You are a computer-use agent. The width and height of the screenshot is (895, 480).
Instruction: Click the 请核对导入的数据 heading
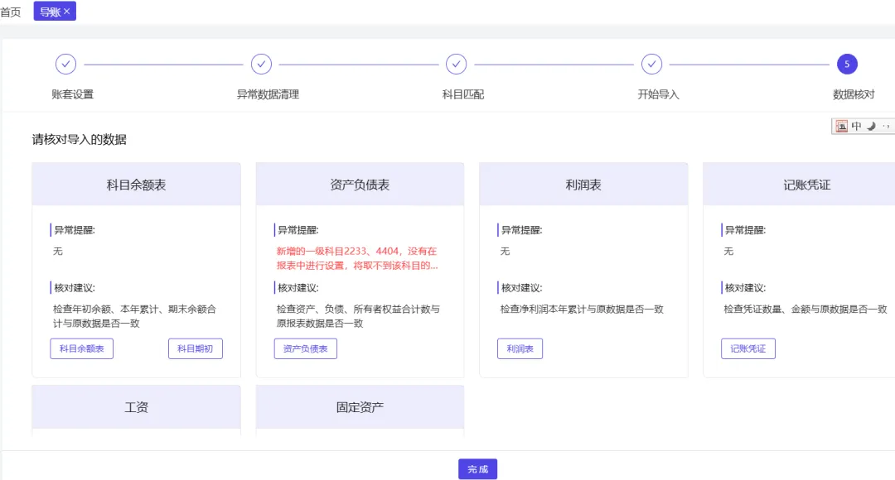click(x=80, y=140)
